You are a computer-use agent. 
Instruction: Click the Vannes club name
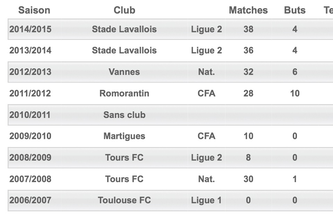[124, 72]
